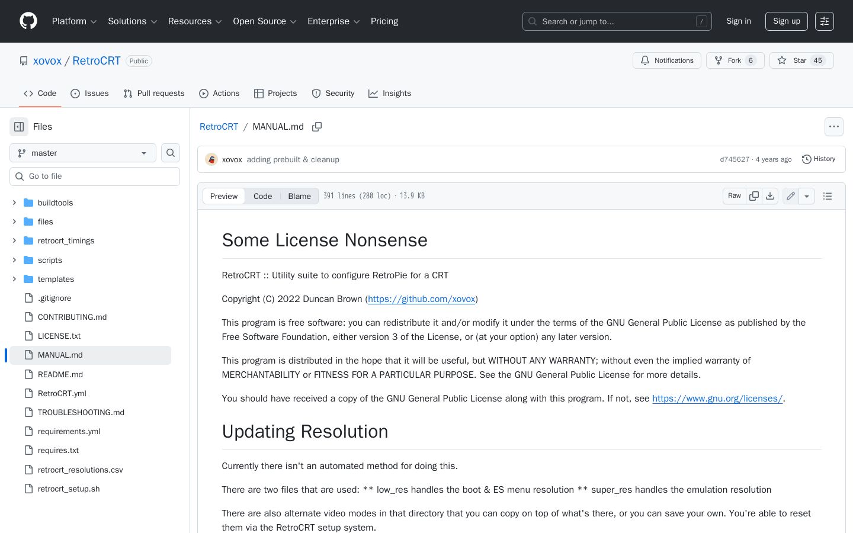Switch to the Code view of the file
853x533 pixels.
[263, 196]
